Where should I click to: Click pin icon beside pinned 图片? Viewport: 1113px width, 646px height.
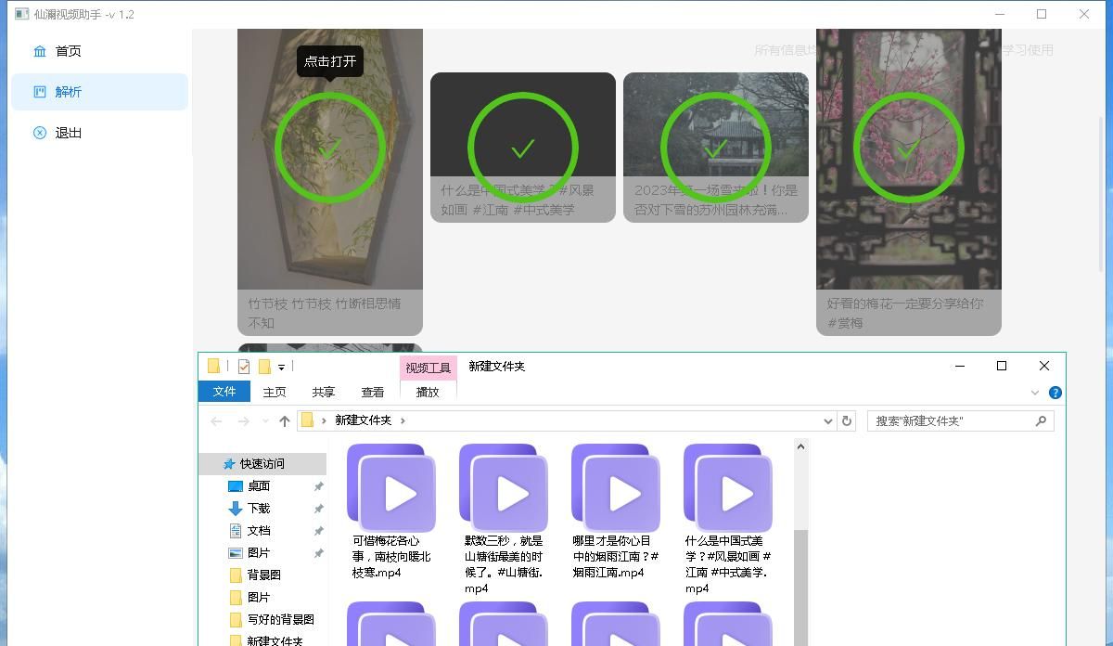[x=318, y=553]
